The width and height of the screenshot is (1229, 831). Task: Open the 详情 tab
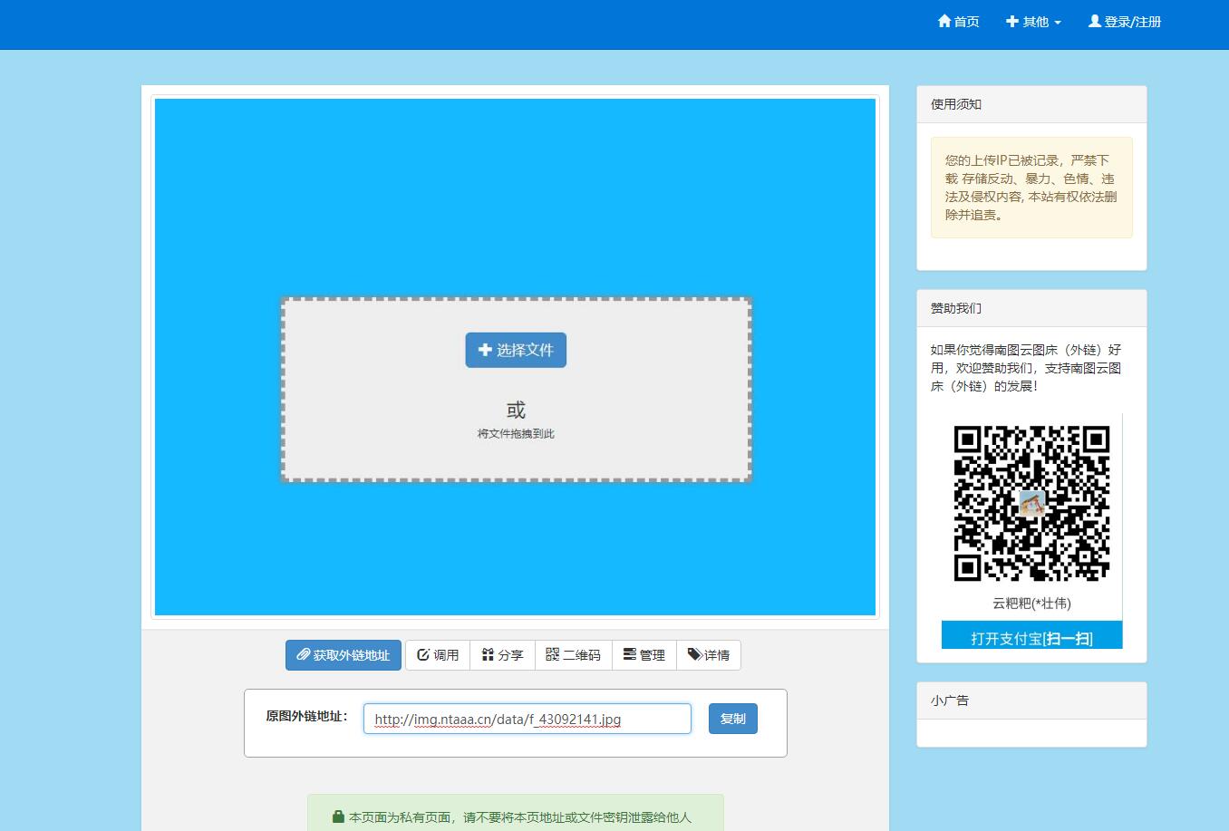point(708,655)
